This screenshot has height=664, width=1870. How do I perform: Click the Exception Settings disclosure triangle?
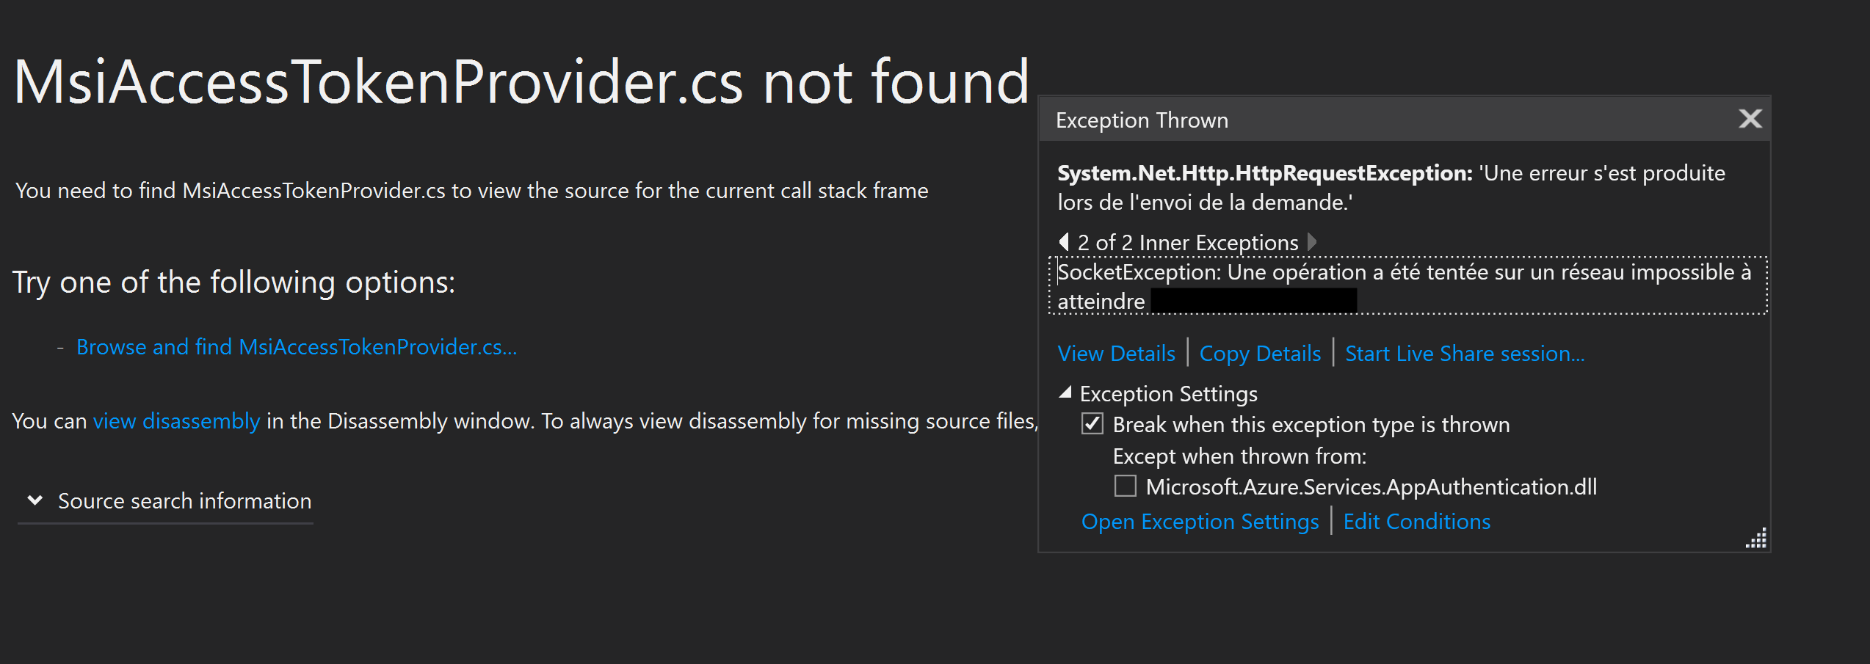click(1064, 393)
